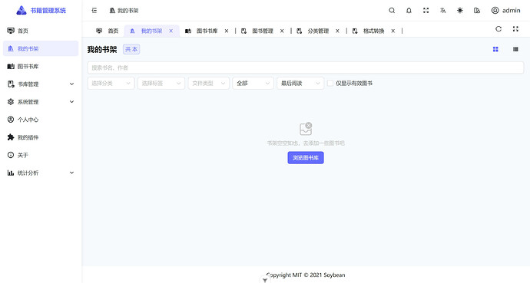Screen dimensions: 530x283
Task: Click the 我的书架 breadcrumb in the header
Action: [x=124, y=11]
